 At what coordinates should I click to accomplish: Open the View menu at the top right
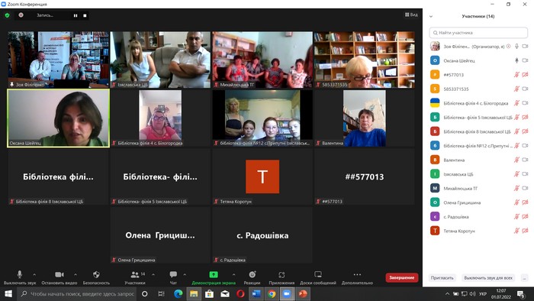pyautogui.click(x=411, y=15)
